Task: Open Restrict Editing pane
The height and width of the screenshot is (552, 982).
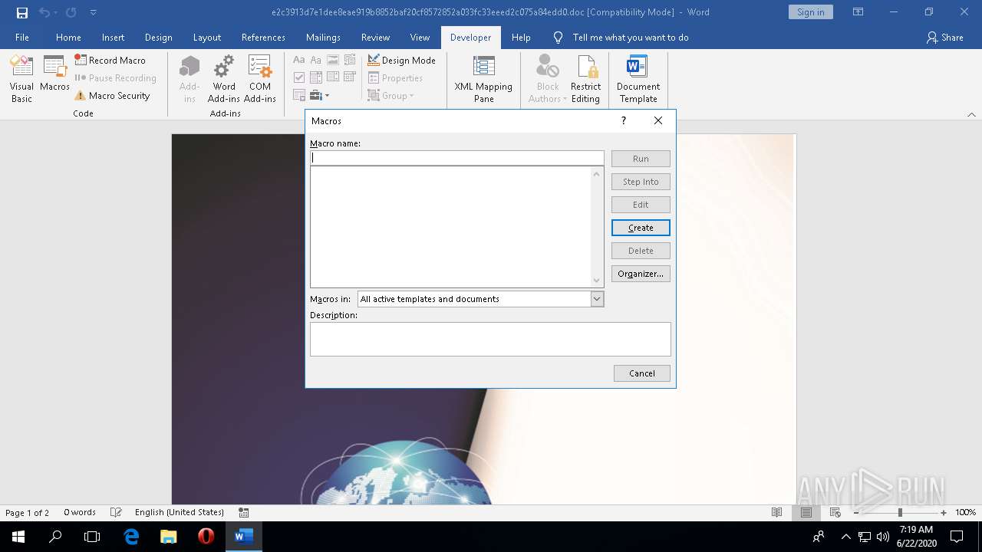Action: click(585, 79)
